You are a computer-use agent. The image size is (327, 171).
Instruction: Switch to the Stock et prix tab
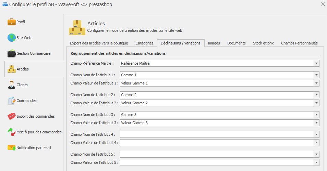(x=263, y=43)
